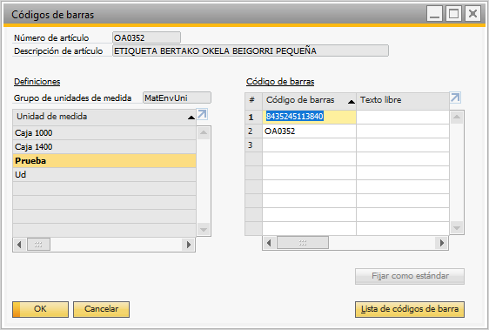Select the Ud unit row
Viewport: 489px width, 330px height.
(104, 174)
